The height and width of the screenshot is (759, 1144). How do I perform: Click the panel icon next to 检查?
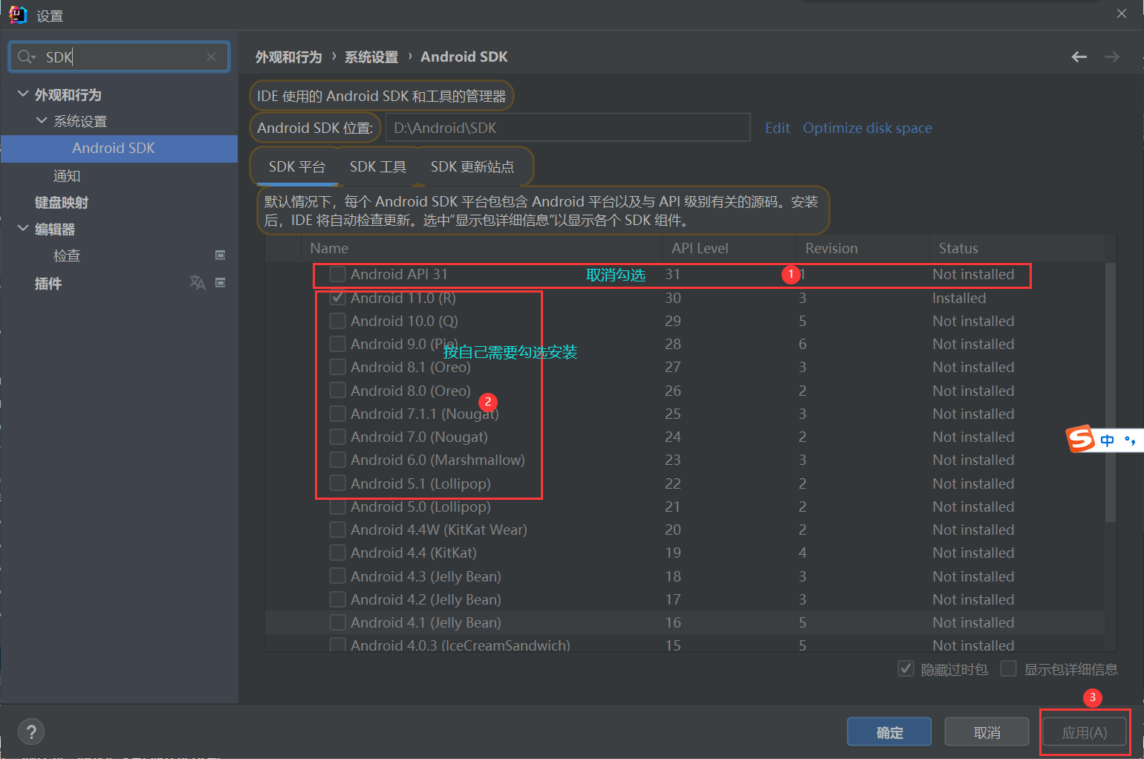(221, 255)
